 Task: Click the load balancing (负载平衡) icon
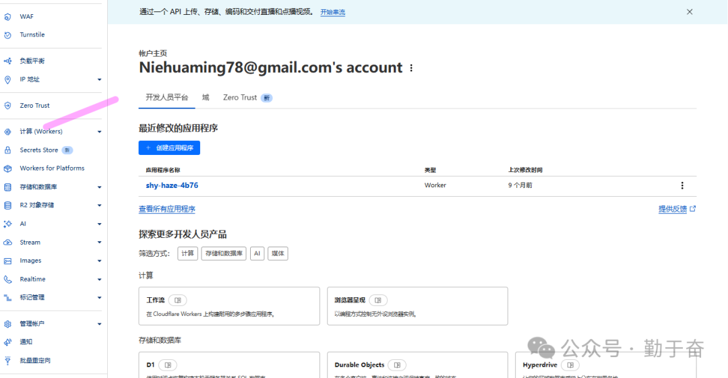[x=7, y=61]
